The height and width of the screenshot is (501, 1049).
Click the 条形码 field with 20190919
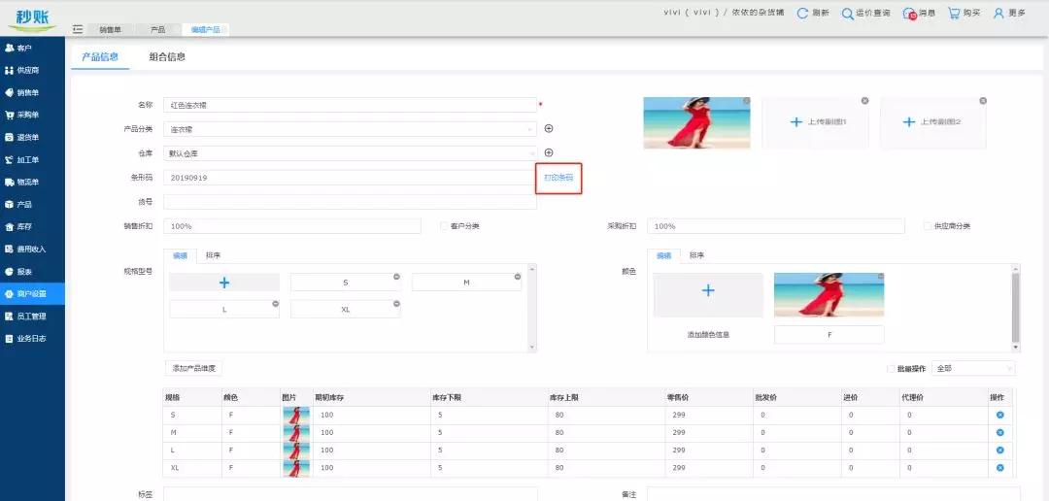[x=350, y=178]
